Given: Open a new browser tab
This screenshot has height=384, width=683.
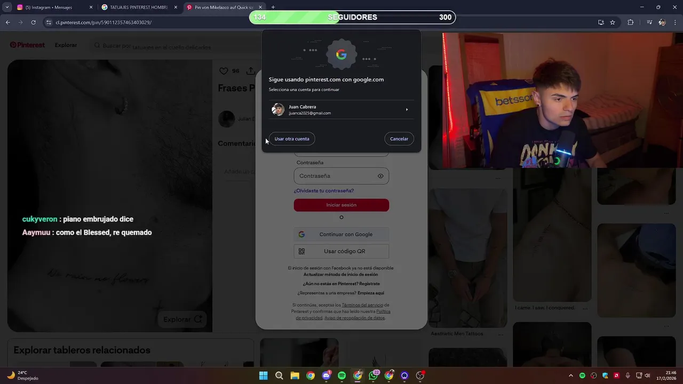Looking at the screenshot, I should click(273, 7).
